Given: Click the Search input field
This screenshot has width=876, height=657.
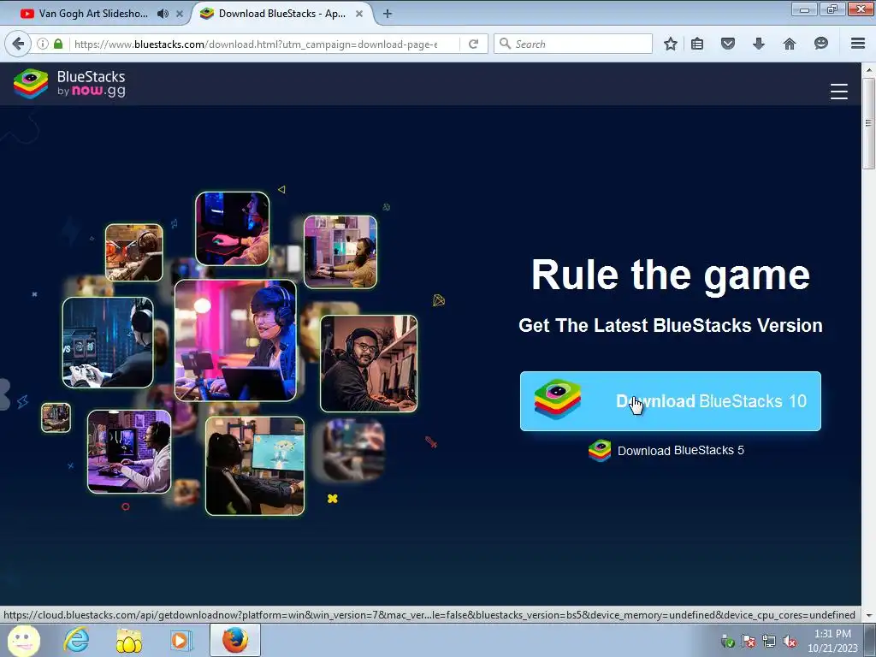Looking at the screenshot, I should point(573,44).
